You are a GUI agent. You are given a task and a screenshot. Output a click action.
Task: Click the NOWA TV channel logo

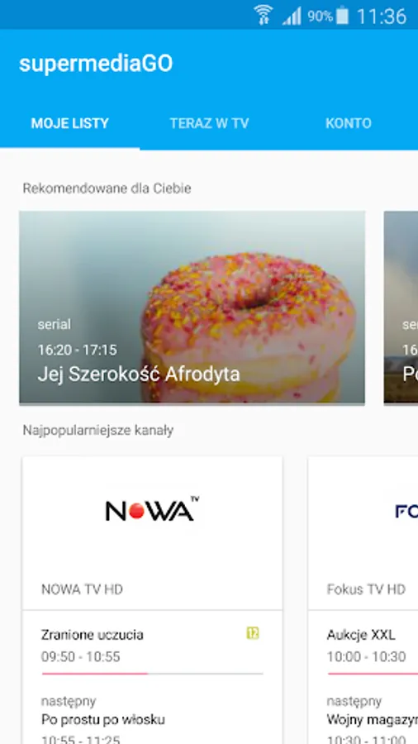coord(152,509)
